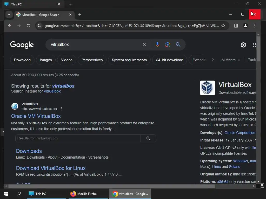Open new tab in This PC window
The image size is (266, 199).
point(70,4)
